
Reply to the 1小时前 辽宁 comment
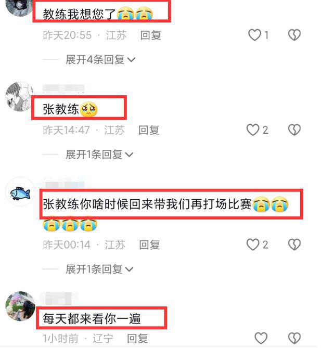pos(137,339)
